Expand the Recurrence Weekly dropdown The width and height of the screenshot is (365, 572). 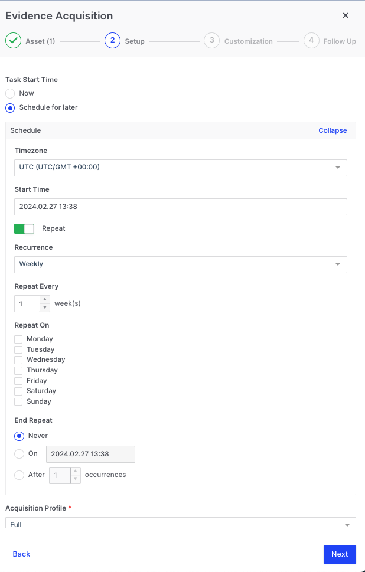pyautogui.click(x=180, y=264)
